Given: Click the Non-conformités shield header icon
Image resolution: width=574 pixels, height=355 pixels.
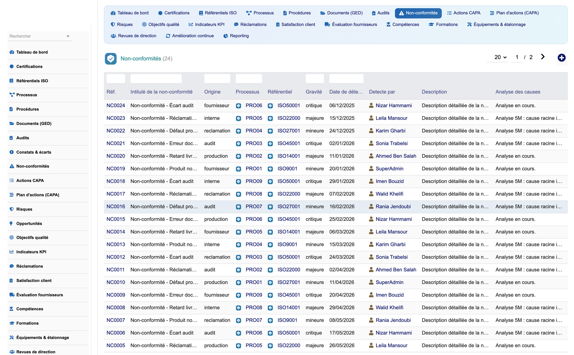Looking at the screenshot, I should pos(111,59).
